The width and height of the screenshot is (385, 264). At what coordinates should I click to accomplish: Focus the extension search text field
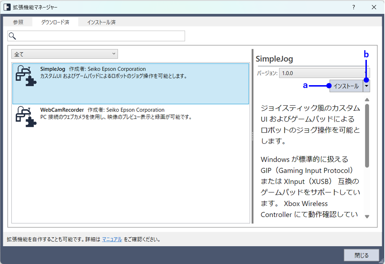100,36
